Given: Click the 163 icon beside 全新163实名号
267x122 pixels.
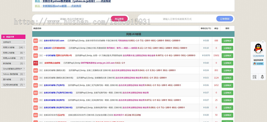Looking at the screenshot, I should tap(35, 115).
